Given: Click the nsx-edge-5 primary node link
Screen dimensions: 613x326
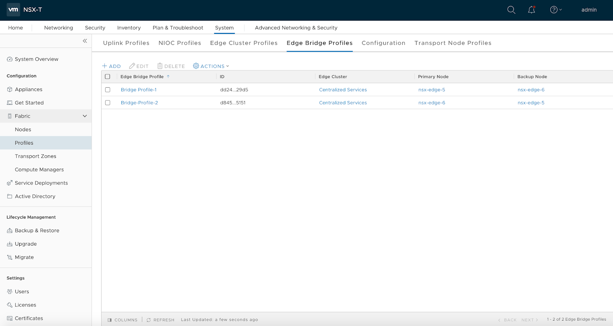Looking at the screenshot, I should [x=431, y=90].
